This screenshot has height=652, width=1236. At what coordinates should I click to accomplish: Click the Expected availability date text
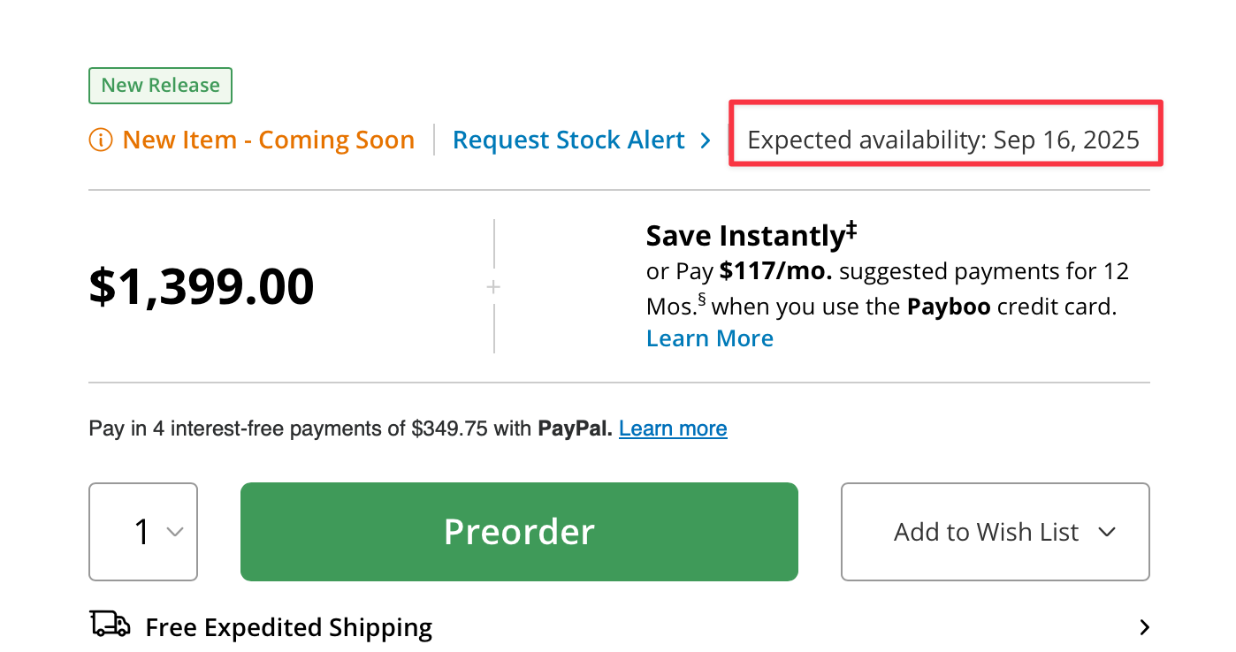click(943, 140)
